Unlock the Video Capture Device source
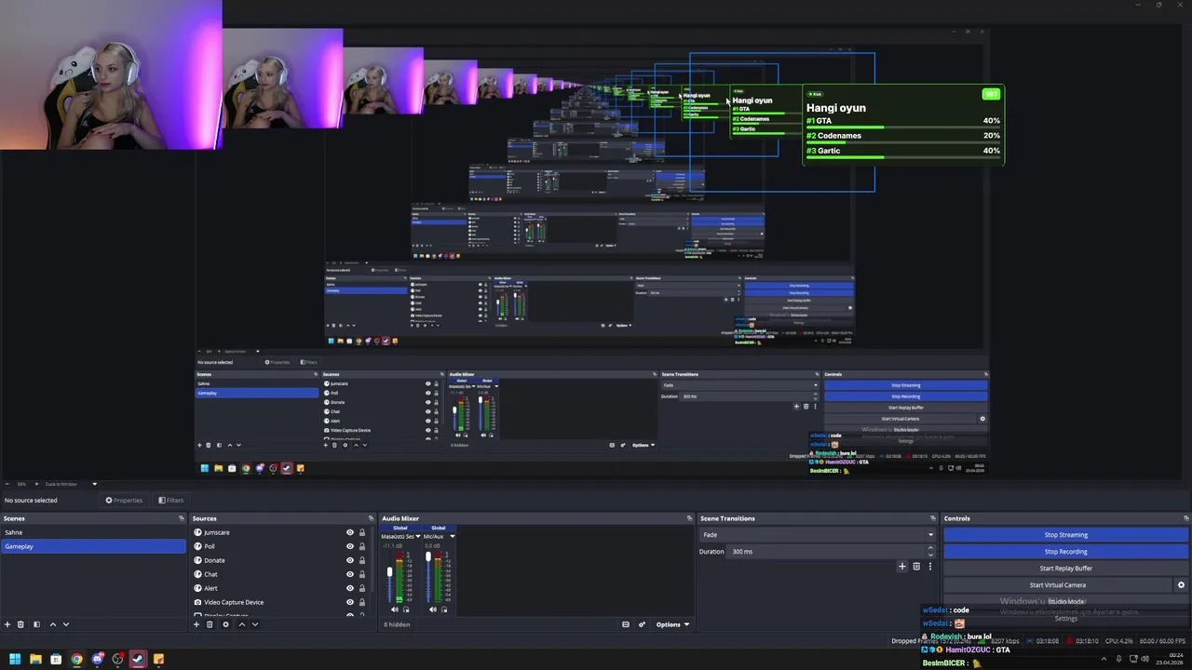 tap(362, 602)
